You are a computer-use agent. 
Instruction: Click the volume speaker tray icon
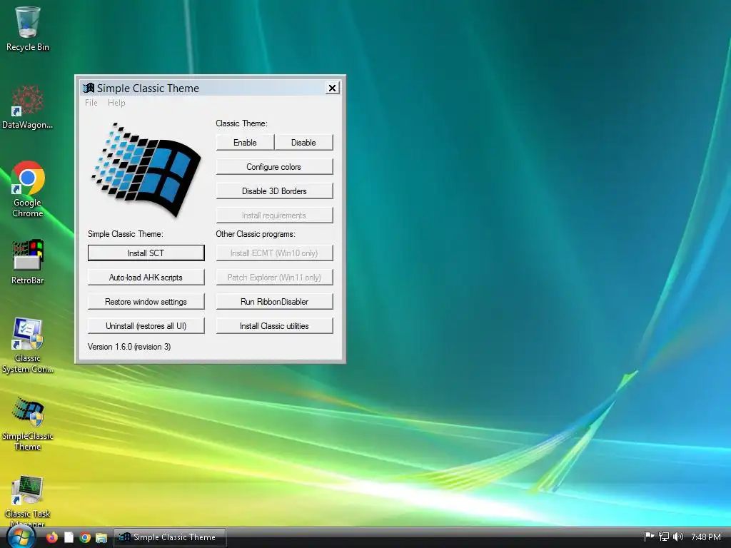point(678,537)
